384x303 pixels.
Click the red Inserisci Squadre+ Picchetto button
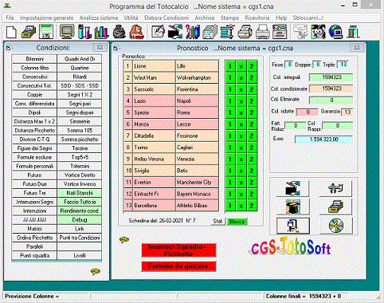click(178, 250)
